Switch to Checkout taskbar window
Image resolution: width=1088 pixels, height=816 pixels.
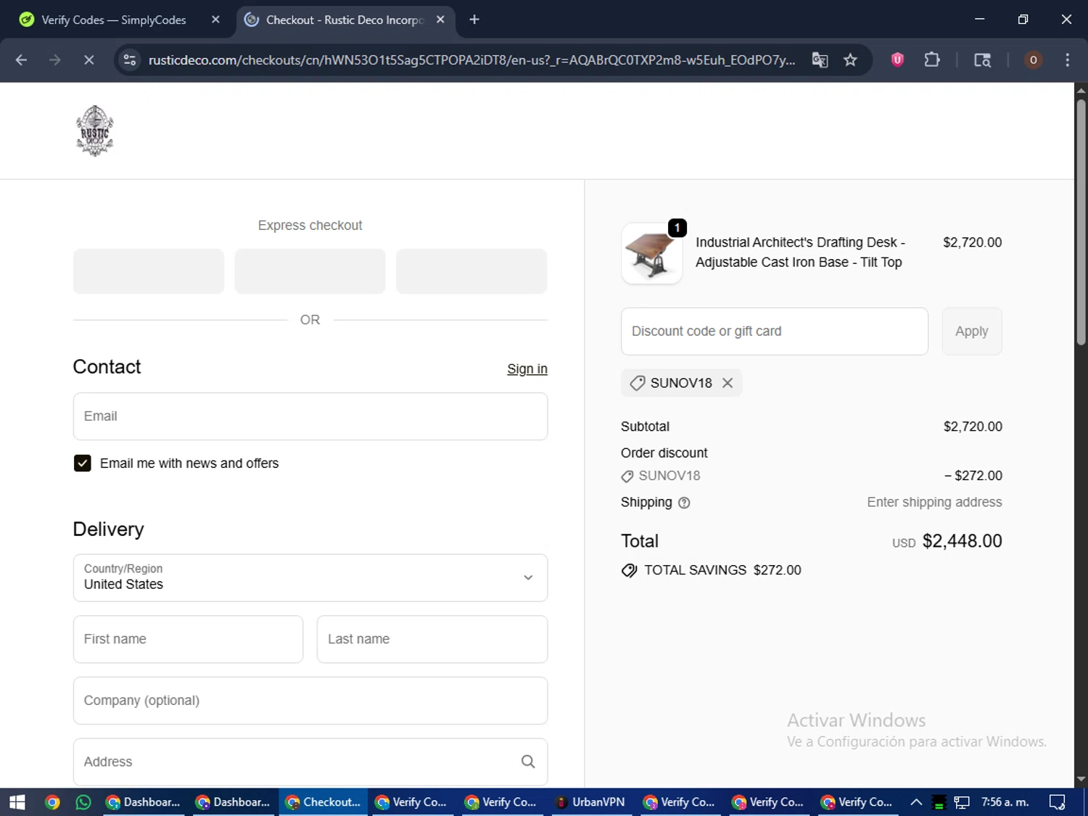pyautogui.click(x=323, y=802)
